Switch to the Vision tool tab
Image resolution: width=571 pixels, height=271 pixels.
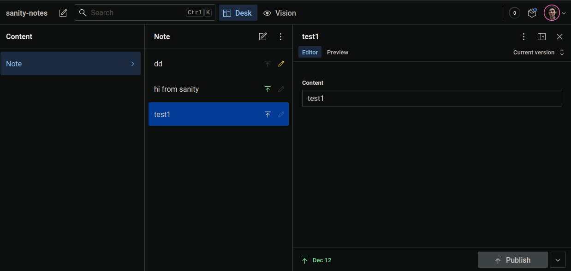[x=280, y=13]
